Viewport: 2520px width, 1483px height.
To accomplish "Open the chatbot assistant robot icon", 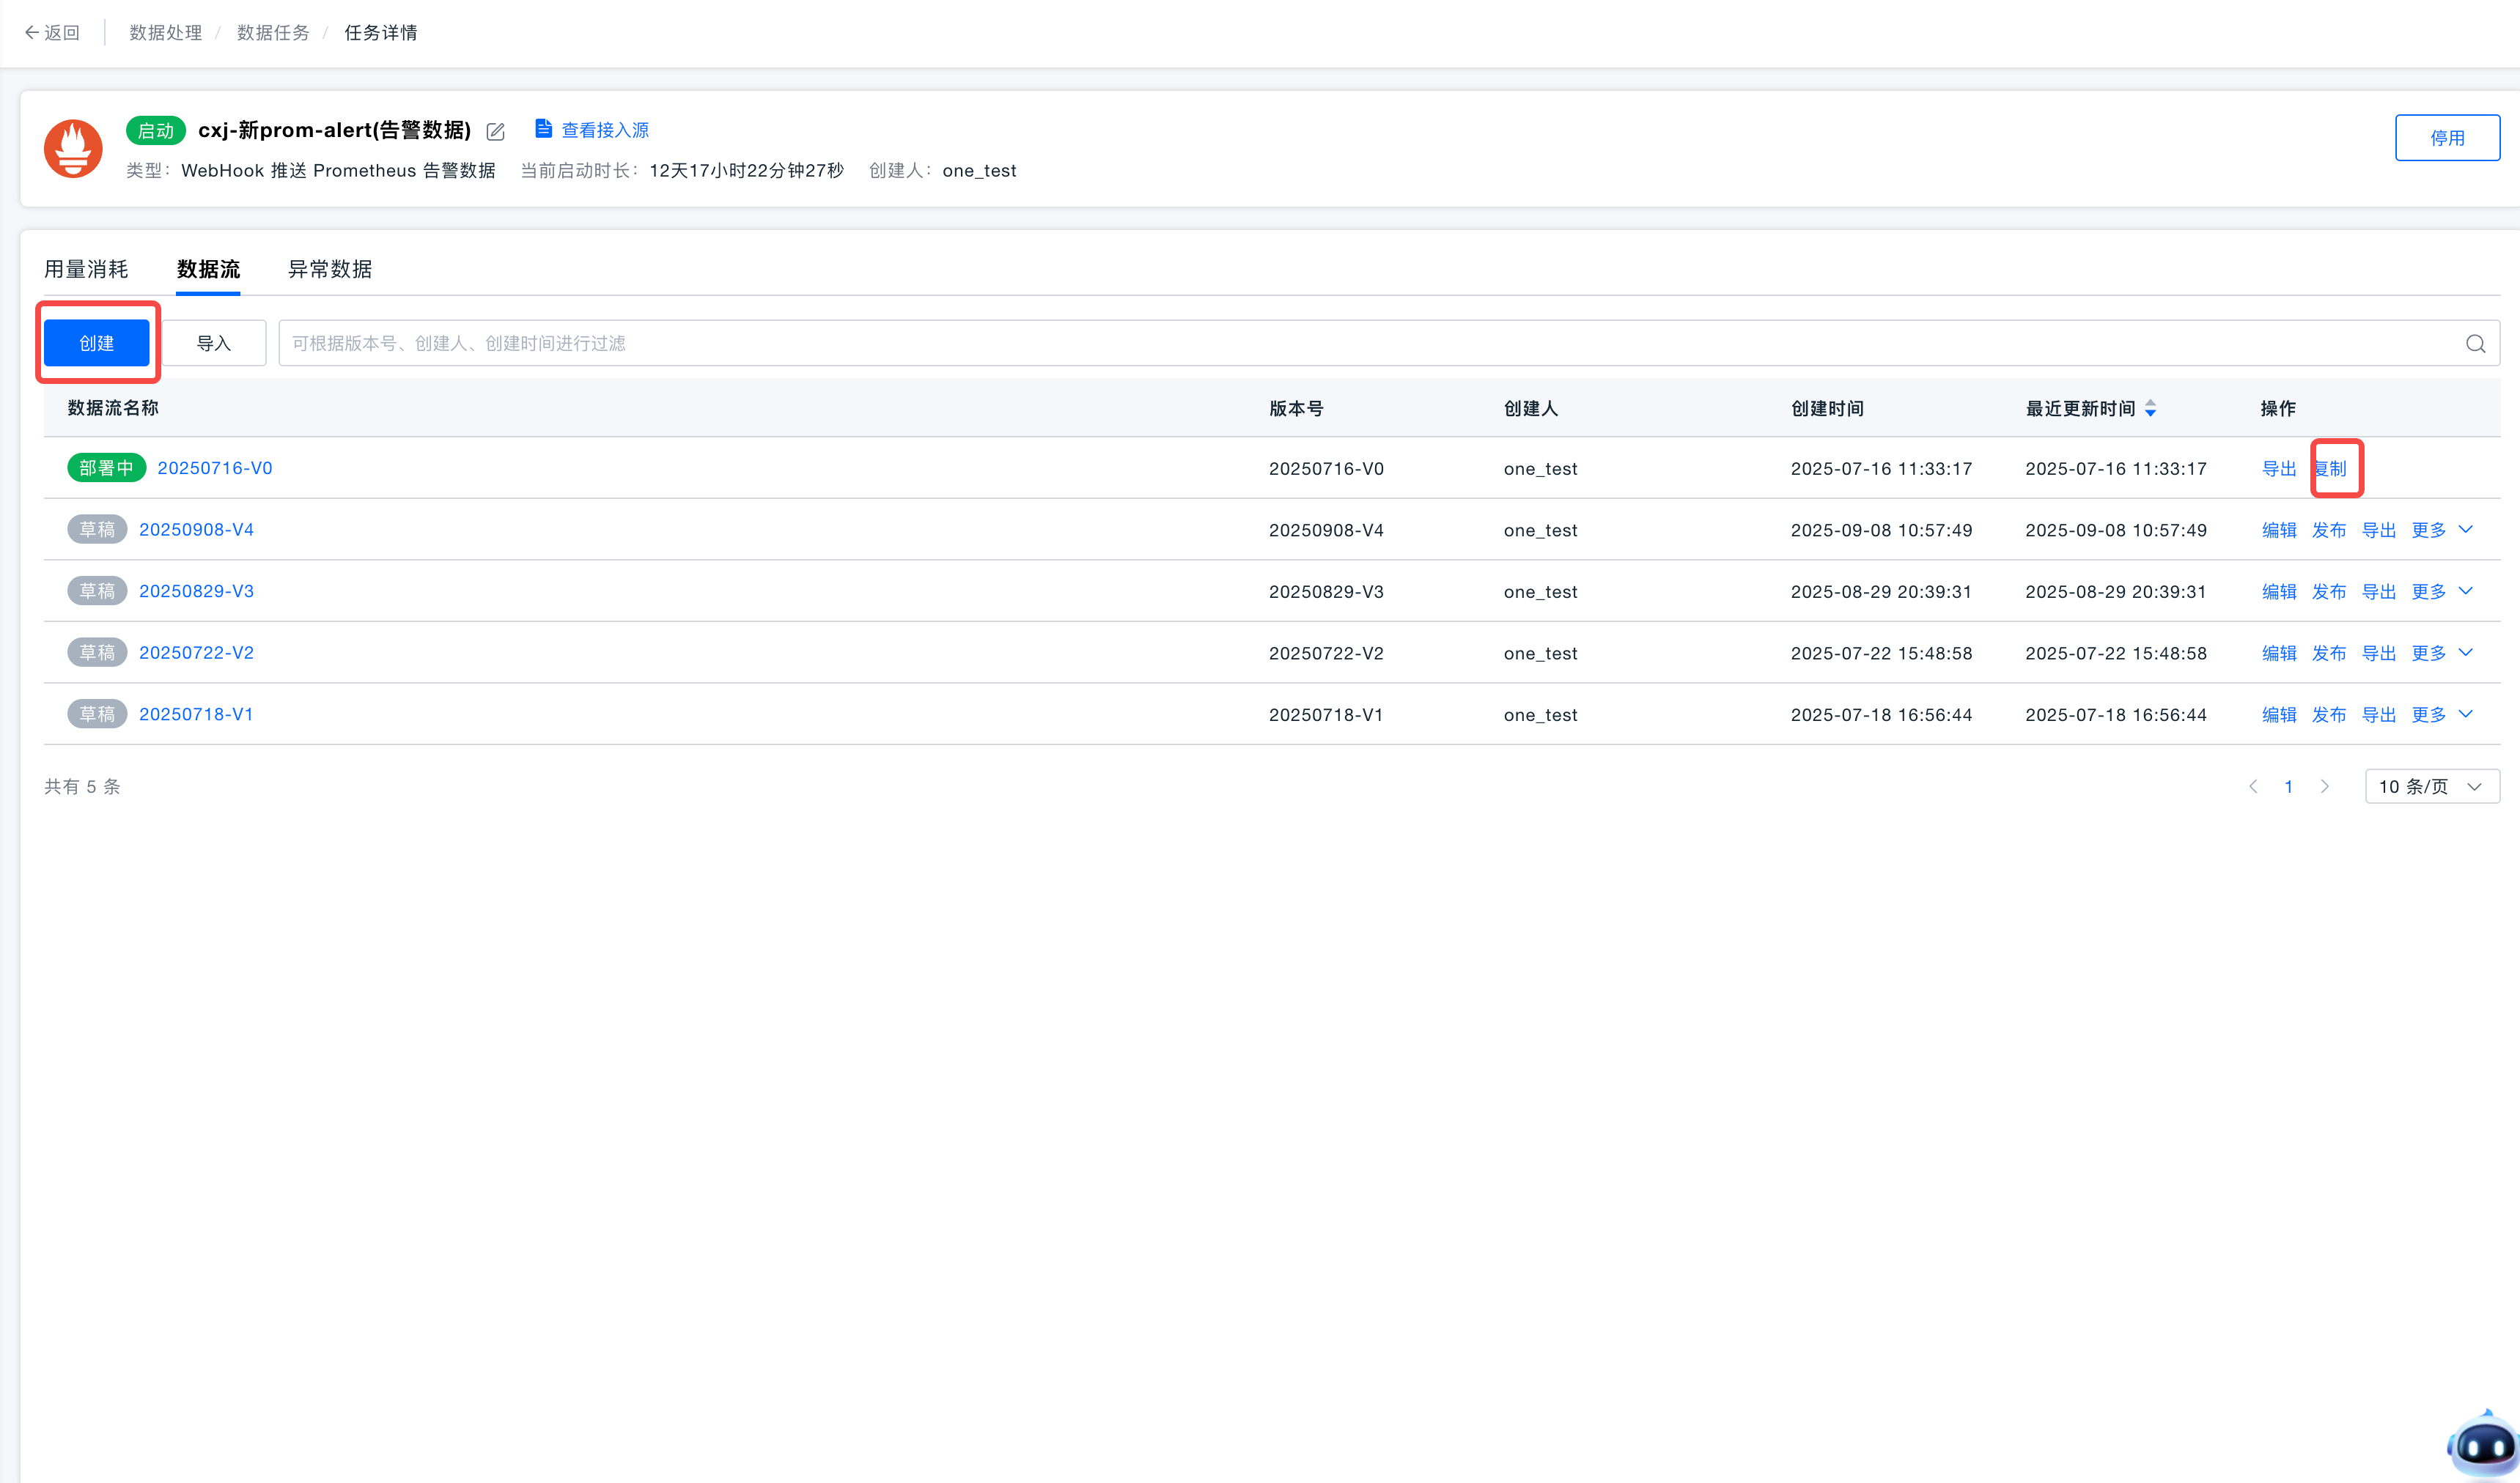I will 2483,1444.
